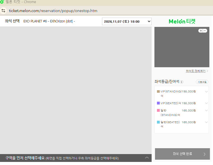Expand the VIP(SEATED)석 198,000원 row
This screenshot has width=213, height=165.
206,103
